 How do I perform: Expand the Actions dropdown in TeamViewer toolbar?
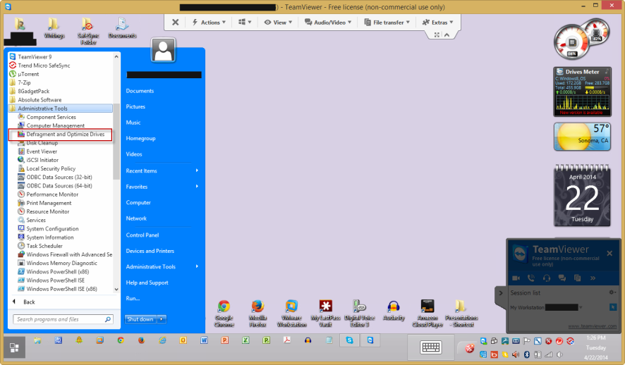pos(209,23)
